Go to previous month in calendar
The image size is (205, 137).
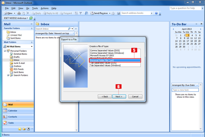click(x=173, y=29)
